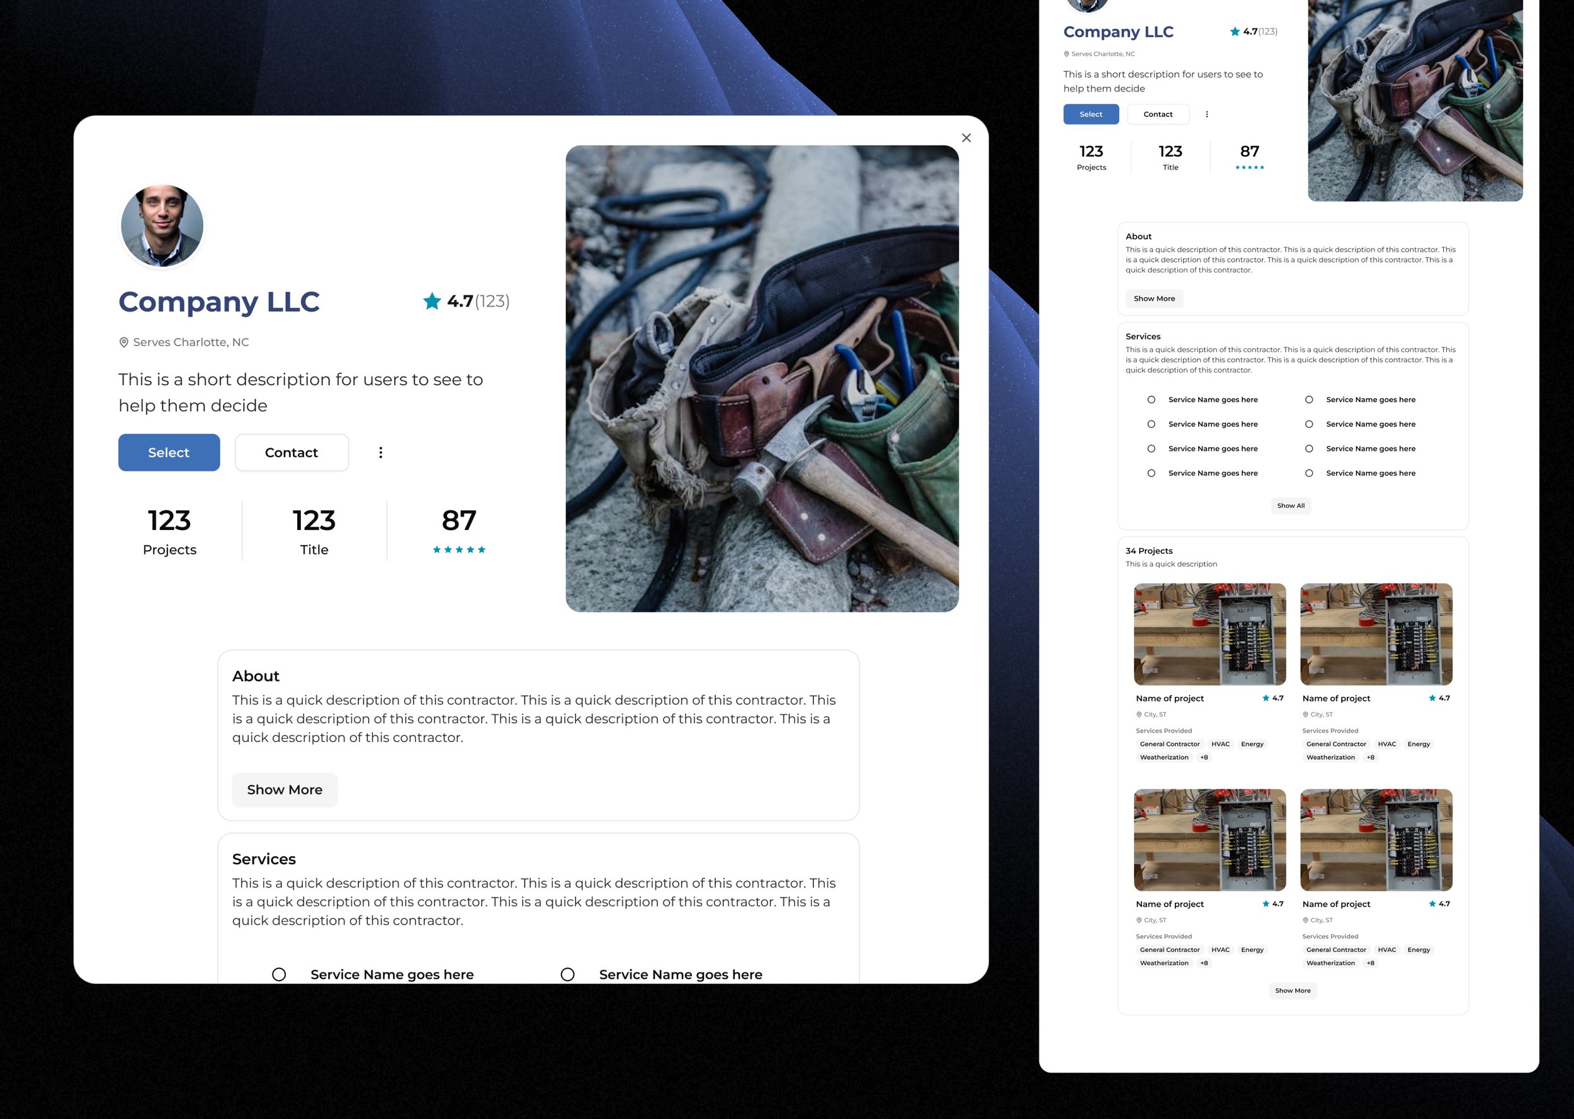Select the left Service Name radio button in the modal

coord(279,974)
